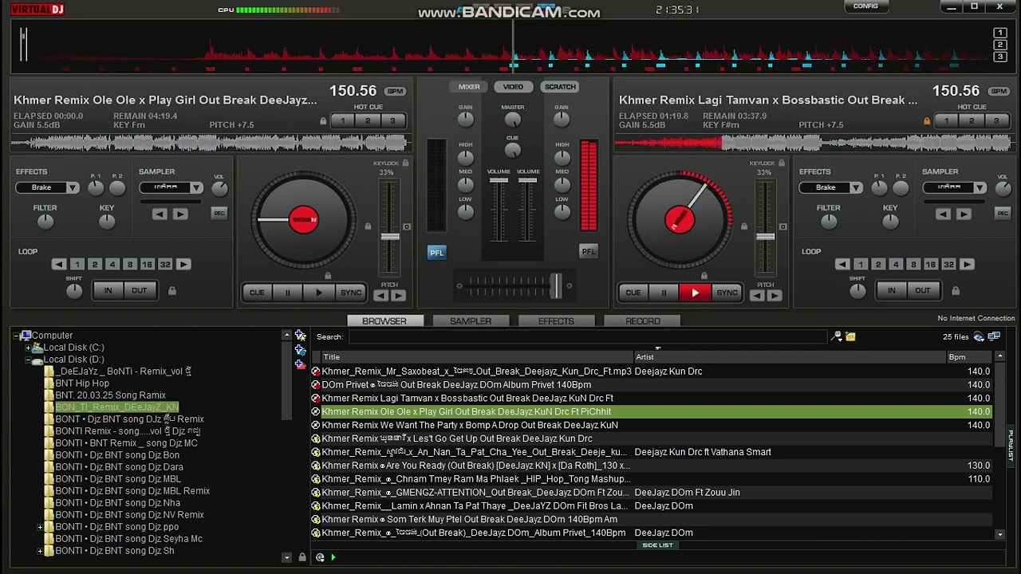Toggle right deck loop lock icon
1021x574 pixels.
click(x=956, y=291)
